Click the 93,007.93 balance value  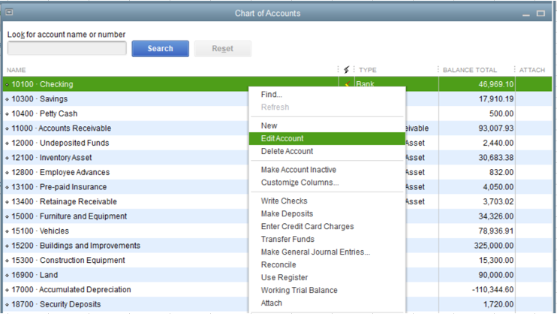496,128
